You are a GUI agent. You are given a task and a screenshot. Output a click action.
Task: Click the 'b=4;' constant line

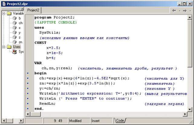pos(51,58)
